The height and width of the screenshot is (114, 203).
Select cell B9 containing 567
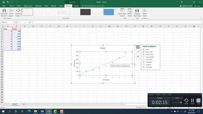(x=16, y=49)
